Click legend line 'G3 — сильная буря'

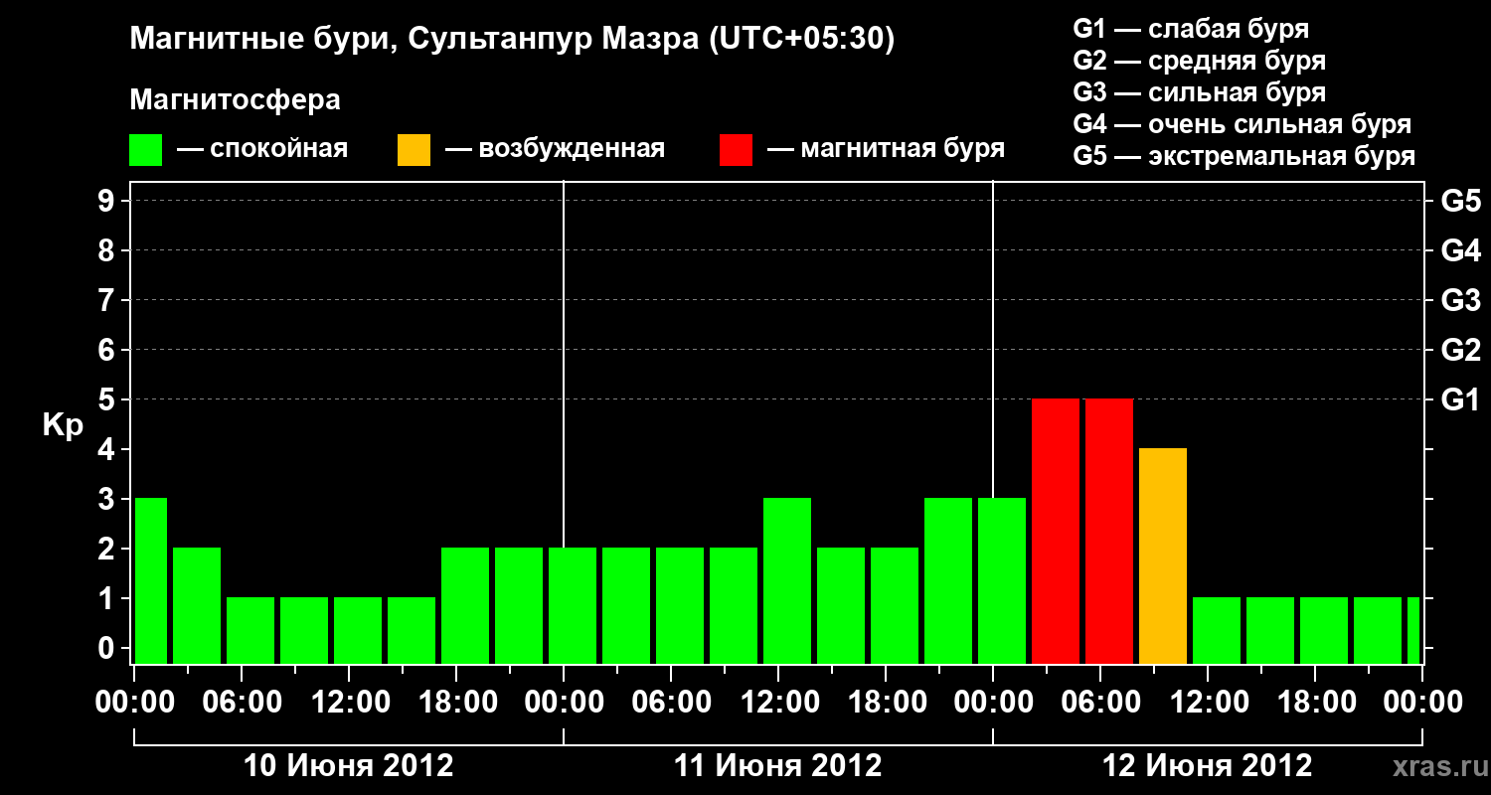pos(1200,92)
